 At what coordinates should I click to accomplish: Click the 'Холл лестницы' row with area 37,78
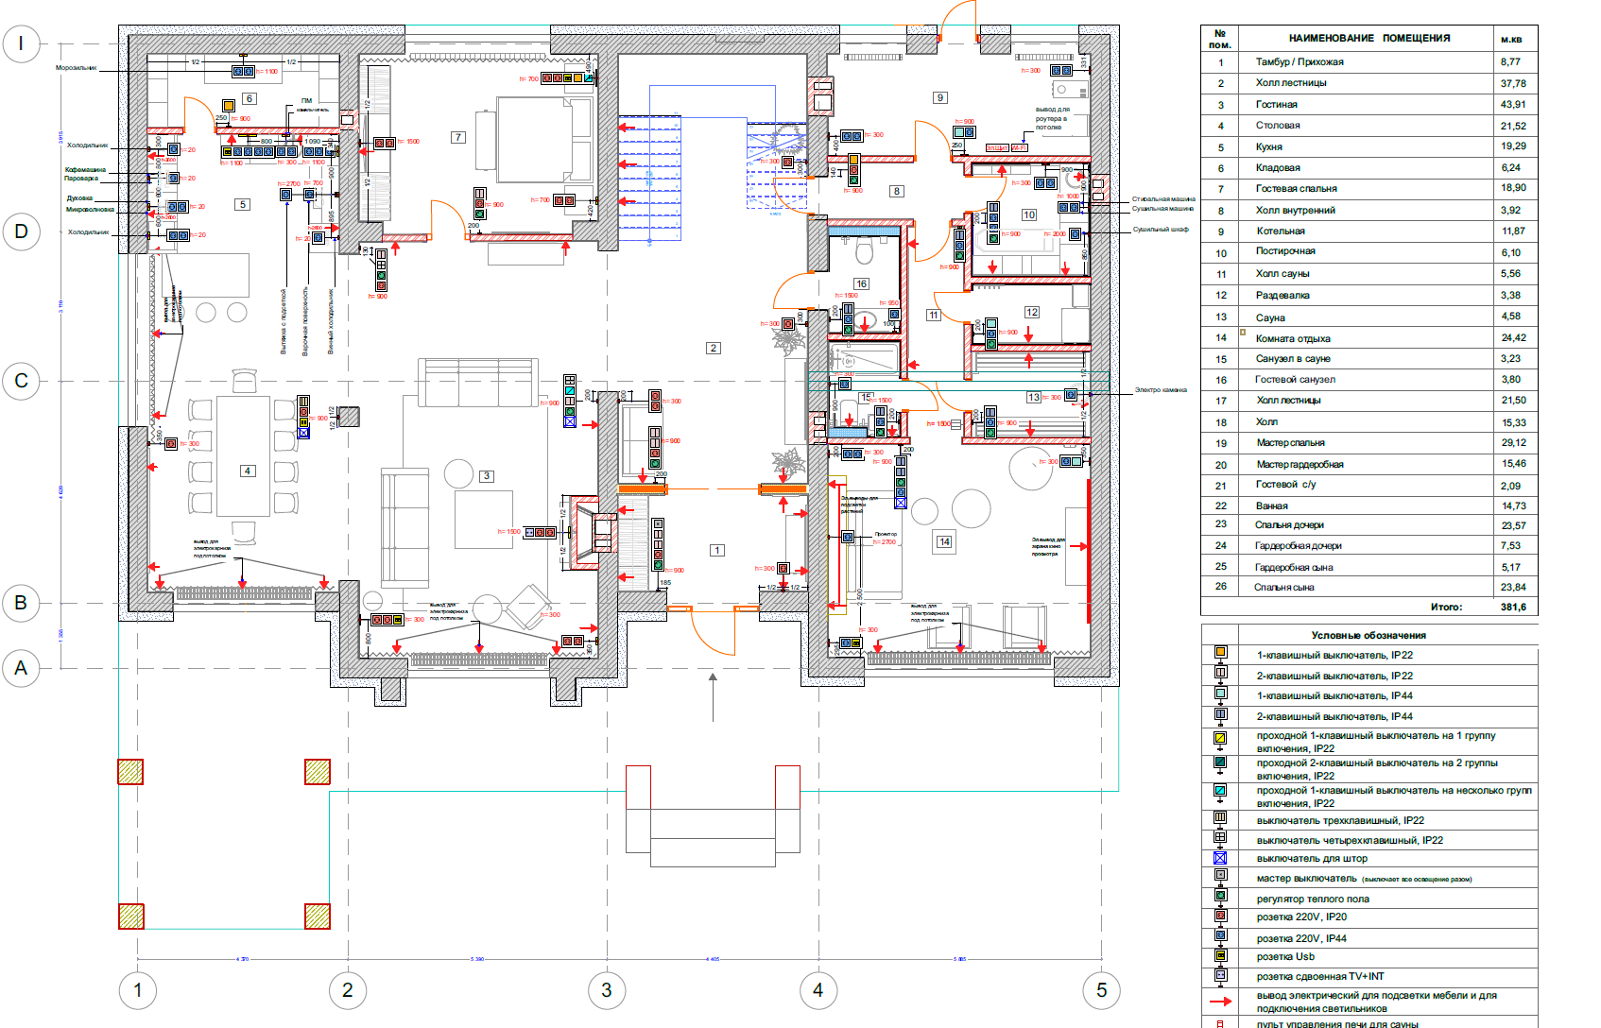tap(1369, 83)
